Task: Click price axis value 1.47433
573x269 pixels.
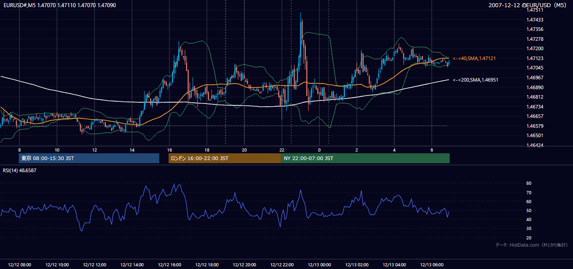Action: 535,20
